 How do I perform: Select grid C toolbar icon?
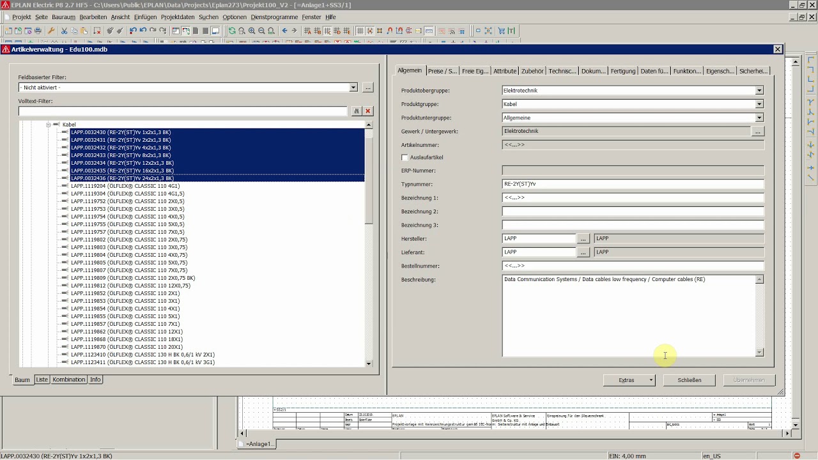pyautogui.click(x=327, y=31)
